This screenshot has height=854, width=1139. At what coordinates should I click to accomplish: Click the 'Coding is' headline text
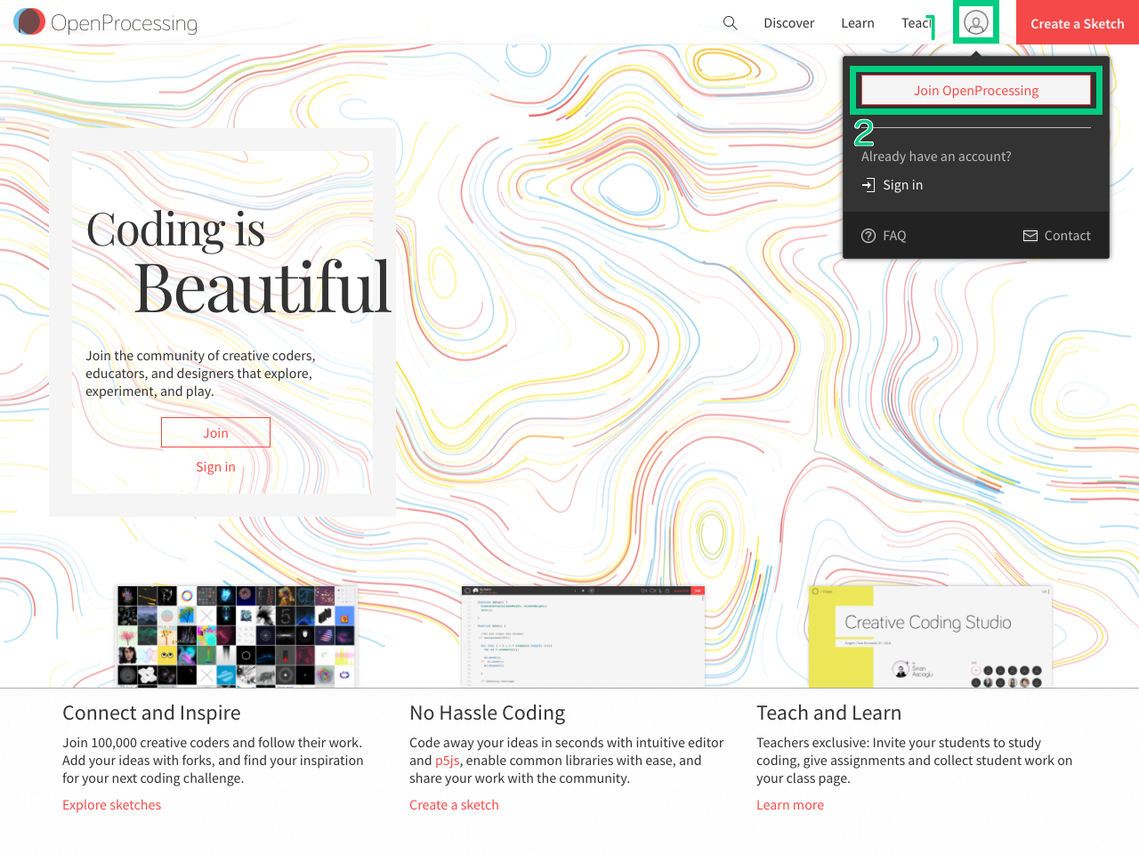pos(175,230)
